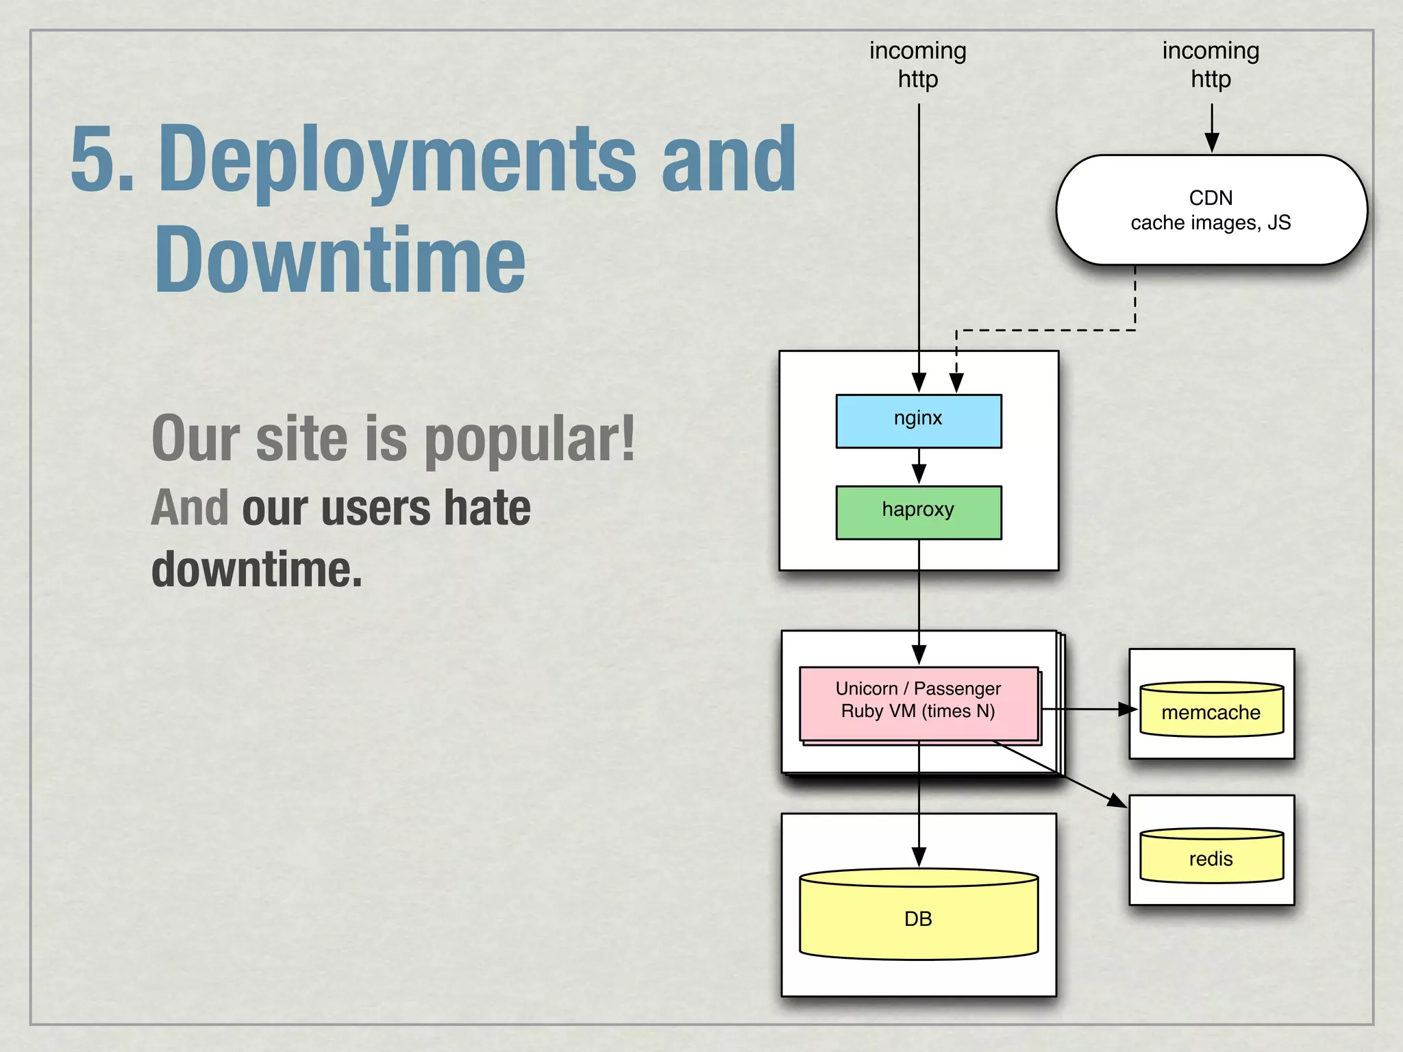Click the CDN cache images rounded box
The height and width of the screenshot is (1052, 1403).
[1210, 210]
